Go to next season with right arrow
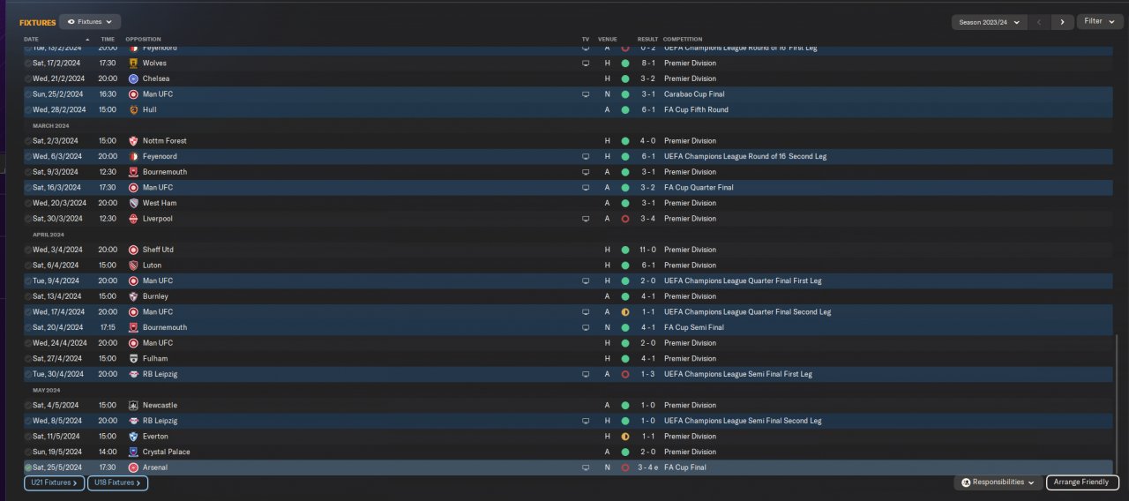Screen dimensions: 1129x501 (1062, 22)
